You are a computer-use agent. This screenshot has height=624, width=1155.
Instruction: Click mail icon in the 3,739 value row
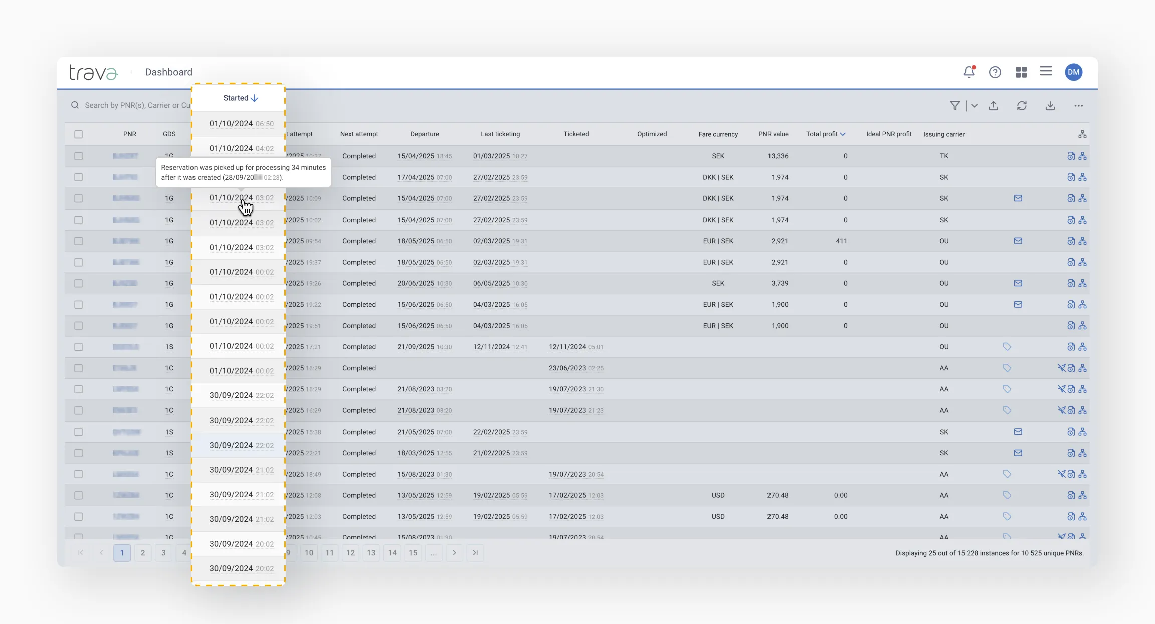pos(1018,283)
